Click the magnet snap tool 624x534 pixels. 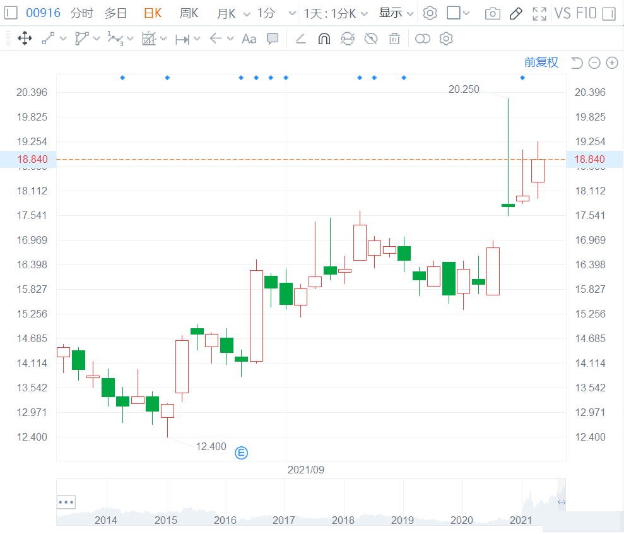[x=324, y=39]
